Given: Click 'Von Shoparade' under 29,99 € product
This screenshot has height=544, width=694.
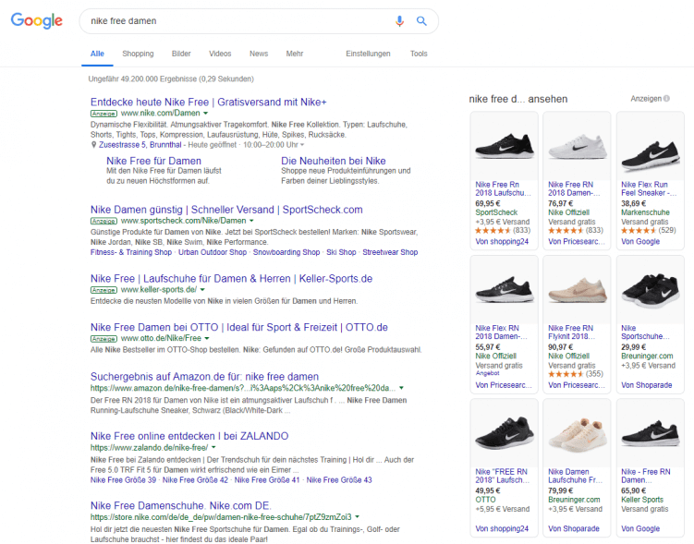Looking at the screenshot, I should tap(646, 385).
